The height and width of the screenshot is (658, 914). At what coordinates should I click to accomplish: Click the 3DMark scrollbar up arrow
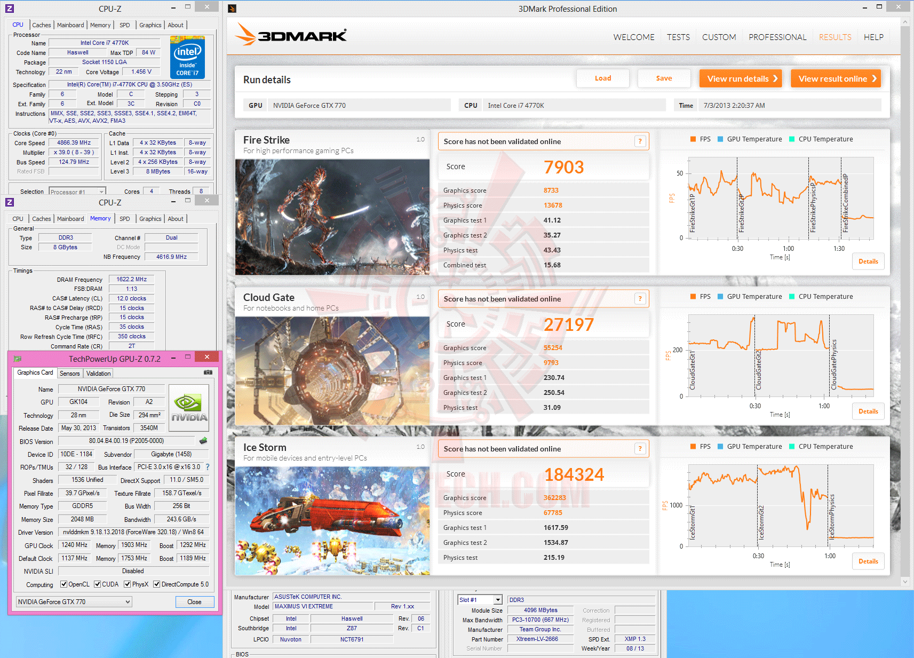pos(905,22)
